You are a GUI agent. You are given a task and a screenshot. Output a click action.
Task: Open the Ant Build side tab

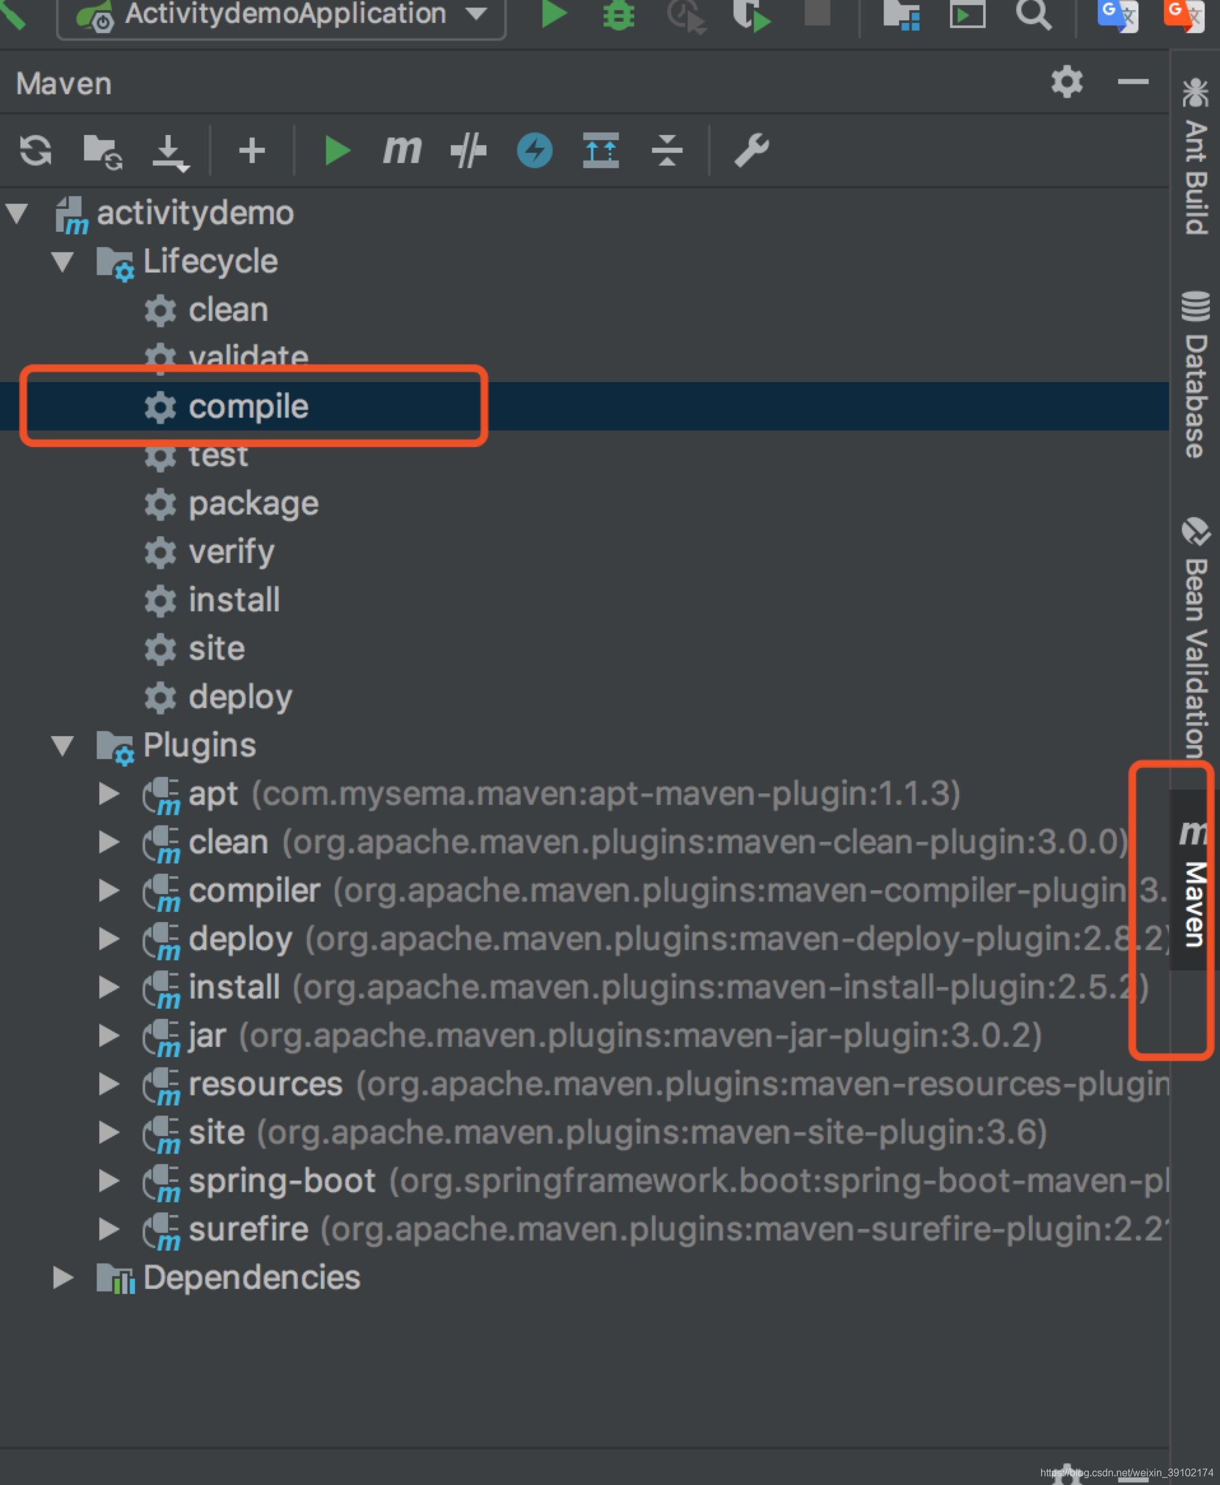pos(1195,156)
